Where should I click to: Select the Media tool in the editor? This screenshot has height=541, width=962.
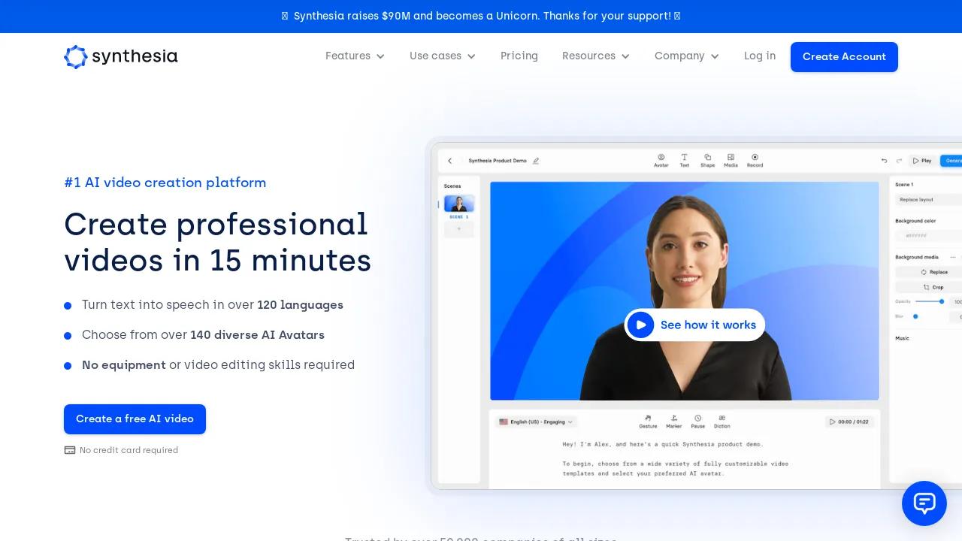tap(731, 161)
